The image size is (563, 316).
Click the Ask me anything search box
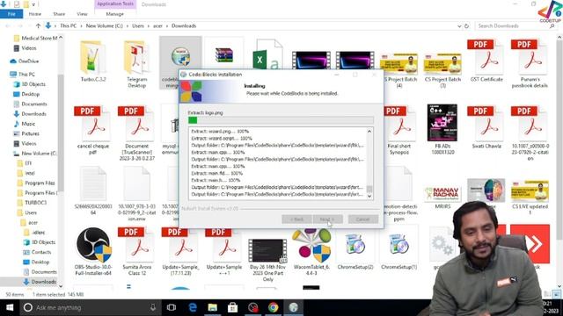(x=90, y=307)
